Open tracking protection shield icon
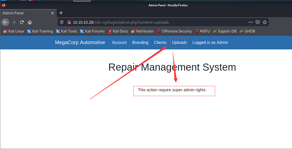 tap(62, 22)
